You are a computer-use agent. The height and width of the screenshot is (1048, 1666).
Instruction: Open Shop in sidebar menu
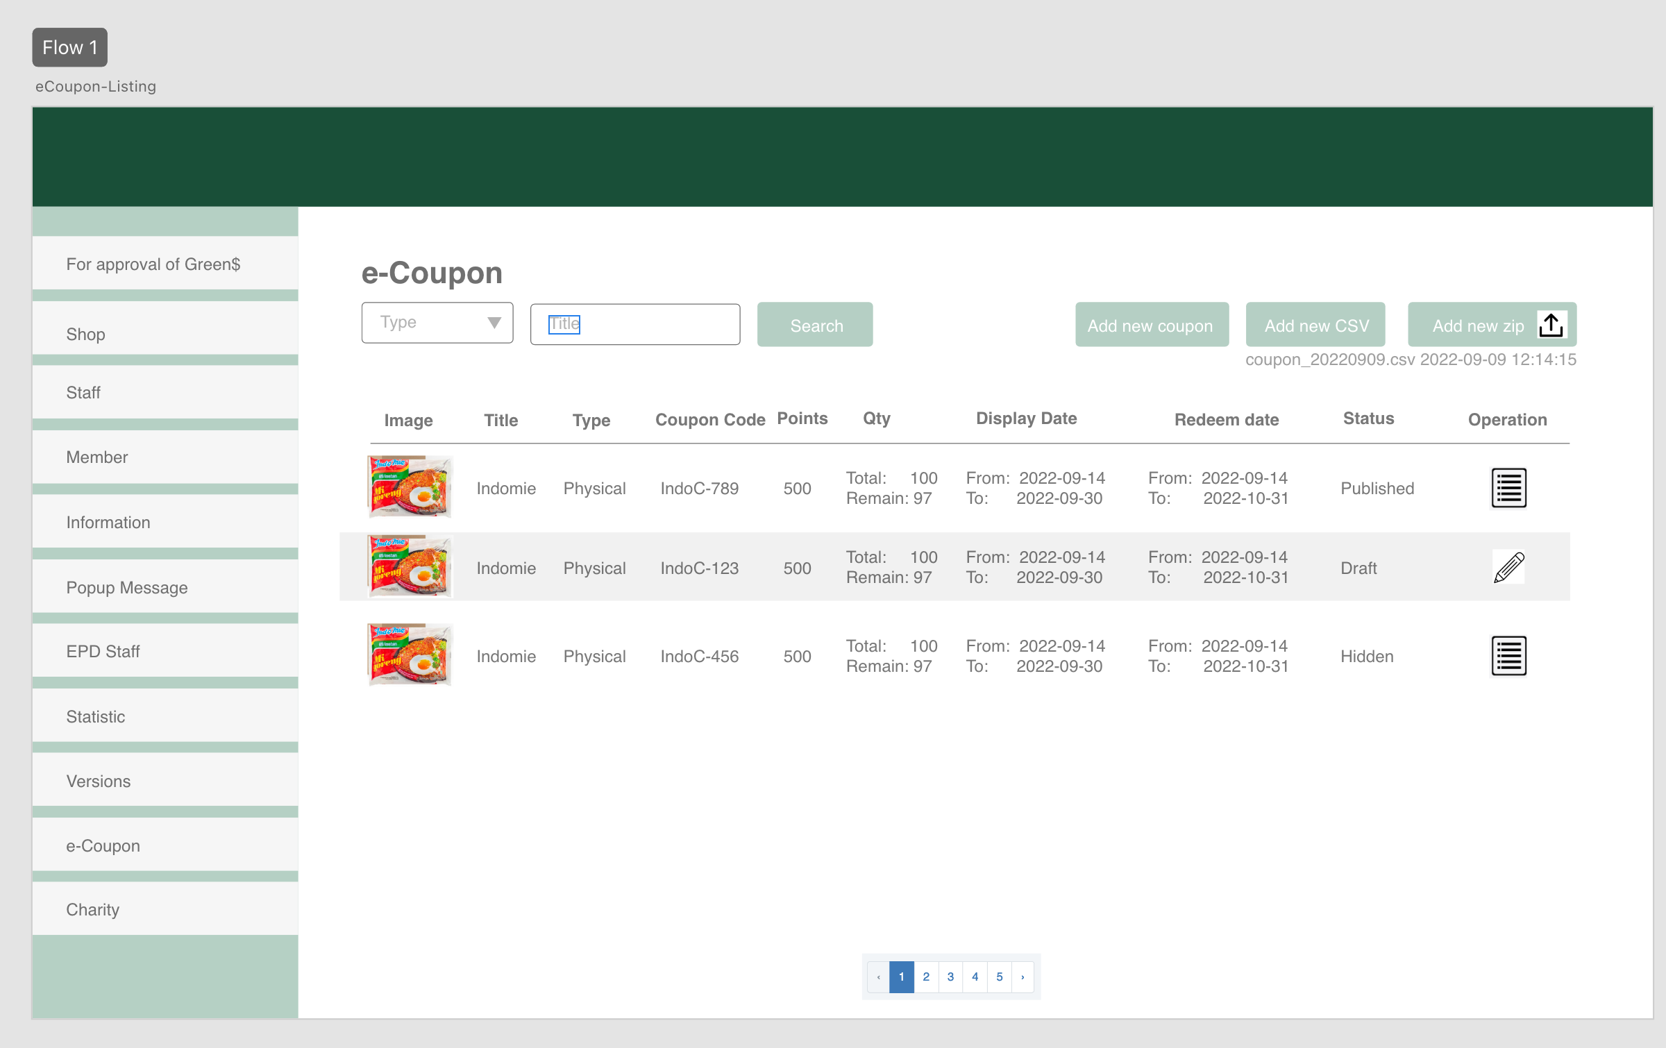click(165, 335)
